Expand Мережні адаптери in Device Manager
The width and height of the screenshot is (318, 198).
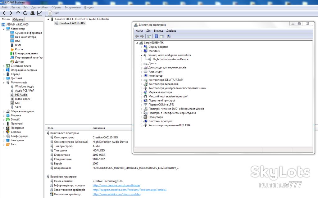142,92
